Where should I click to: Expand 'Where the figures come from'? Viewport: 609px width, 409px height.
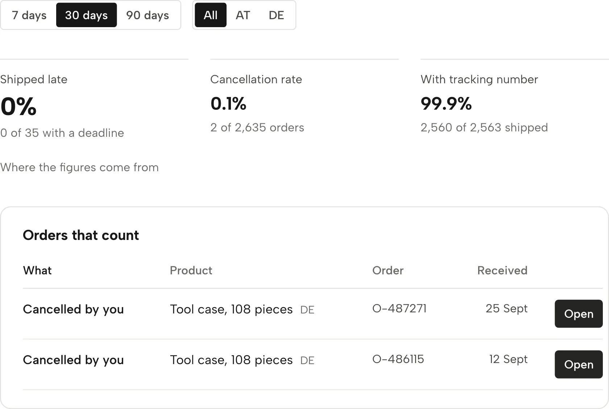pyautogui.click(x=79, y=167)
